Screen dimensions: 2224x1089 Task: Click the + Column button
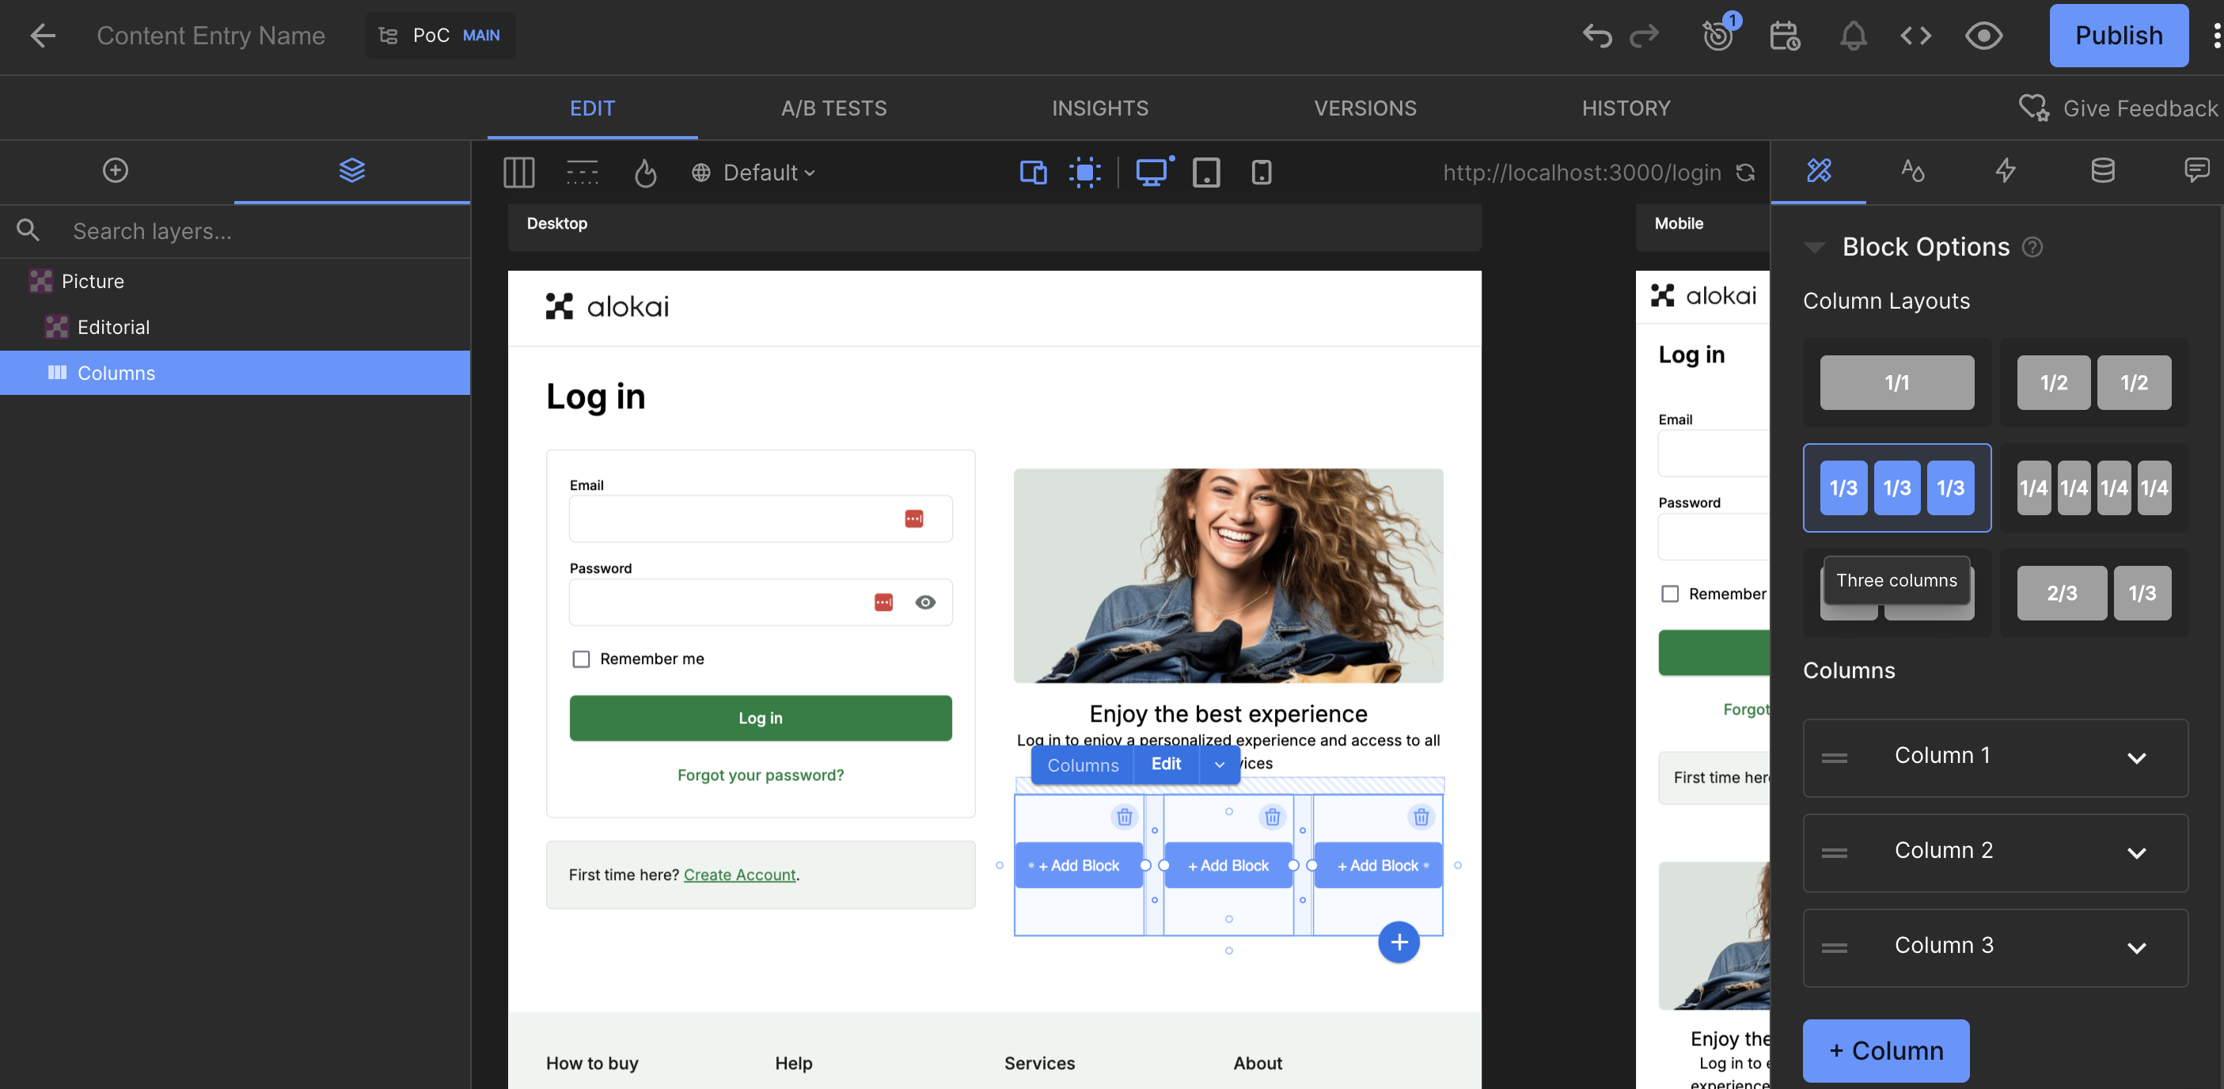pos(1885,1050)
